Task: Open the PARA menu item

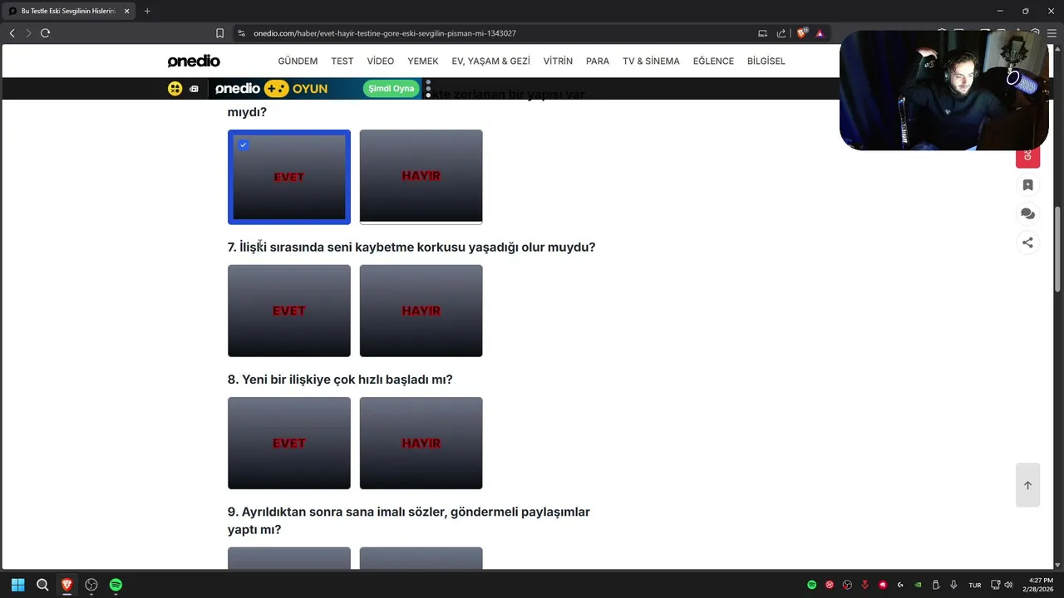Action: click(x=598, y=61)
